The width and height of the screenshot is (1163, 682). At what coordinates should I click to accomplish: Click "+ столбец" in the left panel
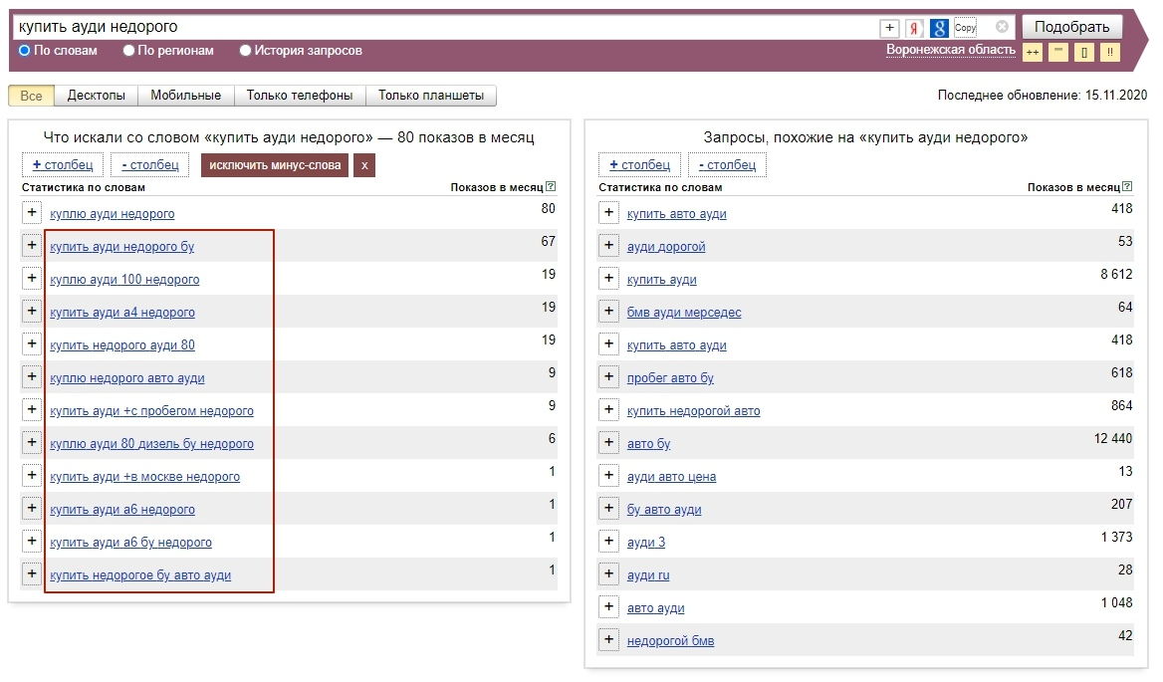[x=63, y=164]
